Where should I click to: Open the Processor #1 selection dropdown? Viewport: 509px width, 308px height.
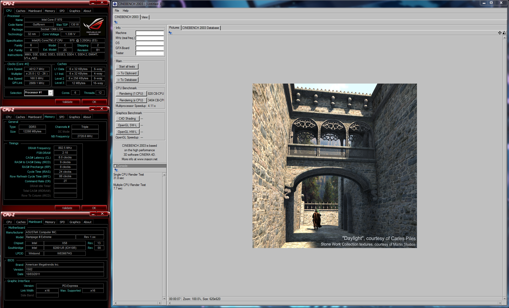(x=50, y=93)
